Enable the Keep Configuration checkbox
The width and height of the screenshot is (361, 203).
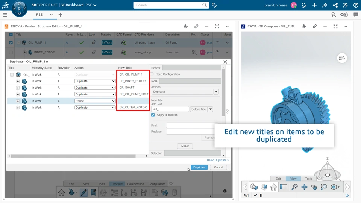[152, 74]
